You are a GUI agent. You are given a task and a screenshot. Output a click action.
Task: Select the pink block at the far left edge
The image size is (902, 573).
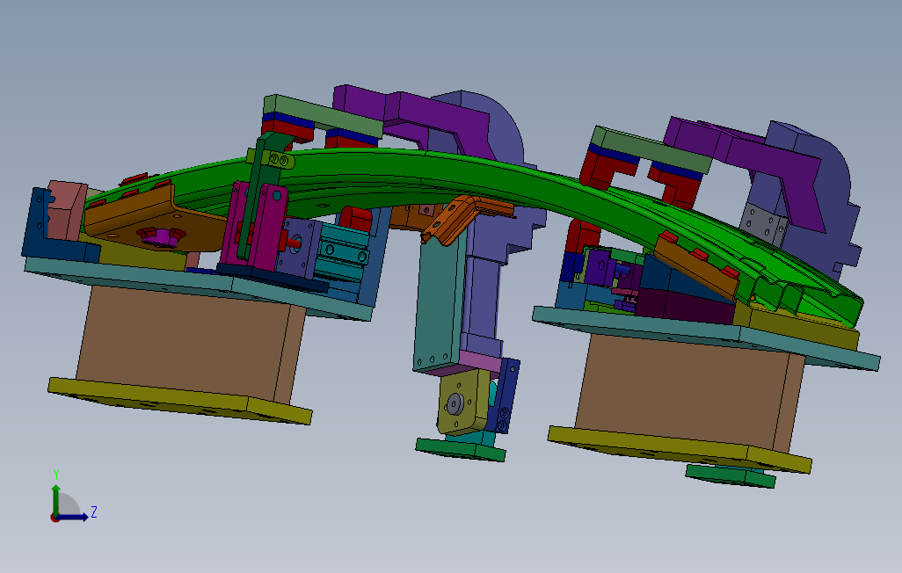click(x=66, y=210)
